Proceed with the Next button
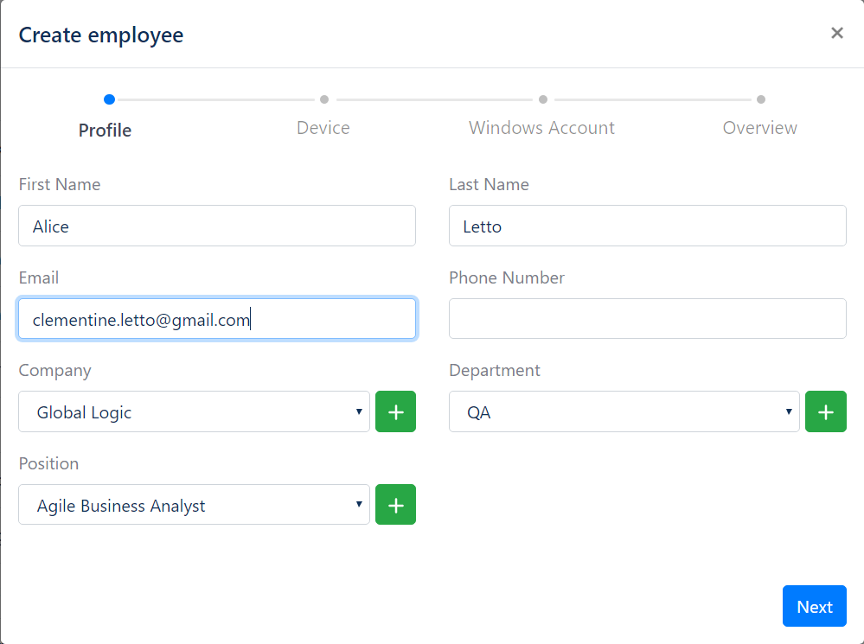This screenshot has width=864, height=644. pyautogui.click(x=815, y=606)
